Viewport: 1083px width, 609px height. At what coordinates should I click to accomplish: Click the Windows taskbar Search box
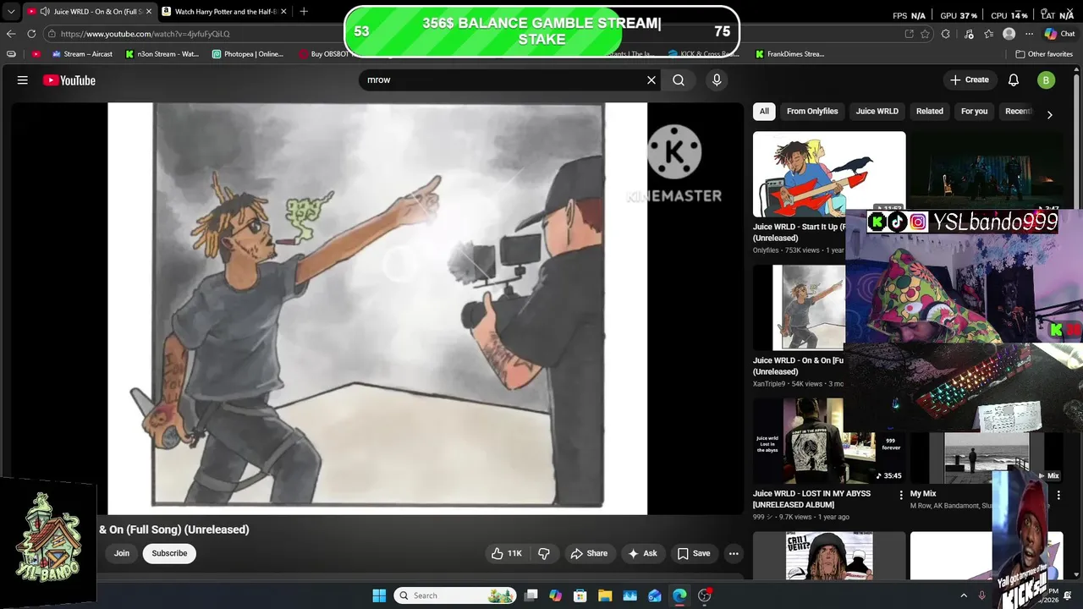[455, 595]
